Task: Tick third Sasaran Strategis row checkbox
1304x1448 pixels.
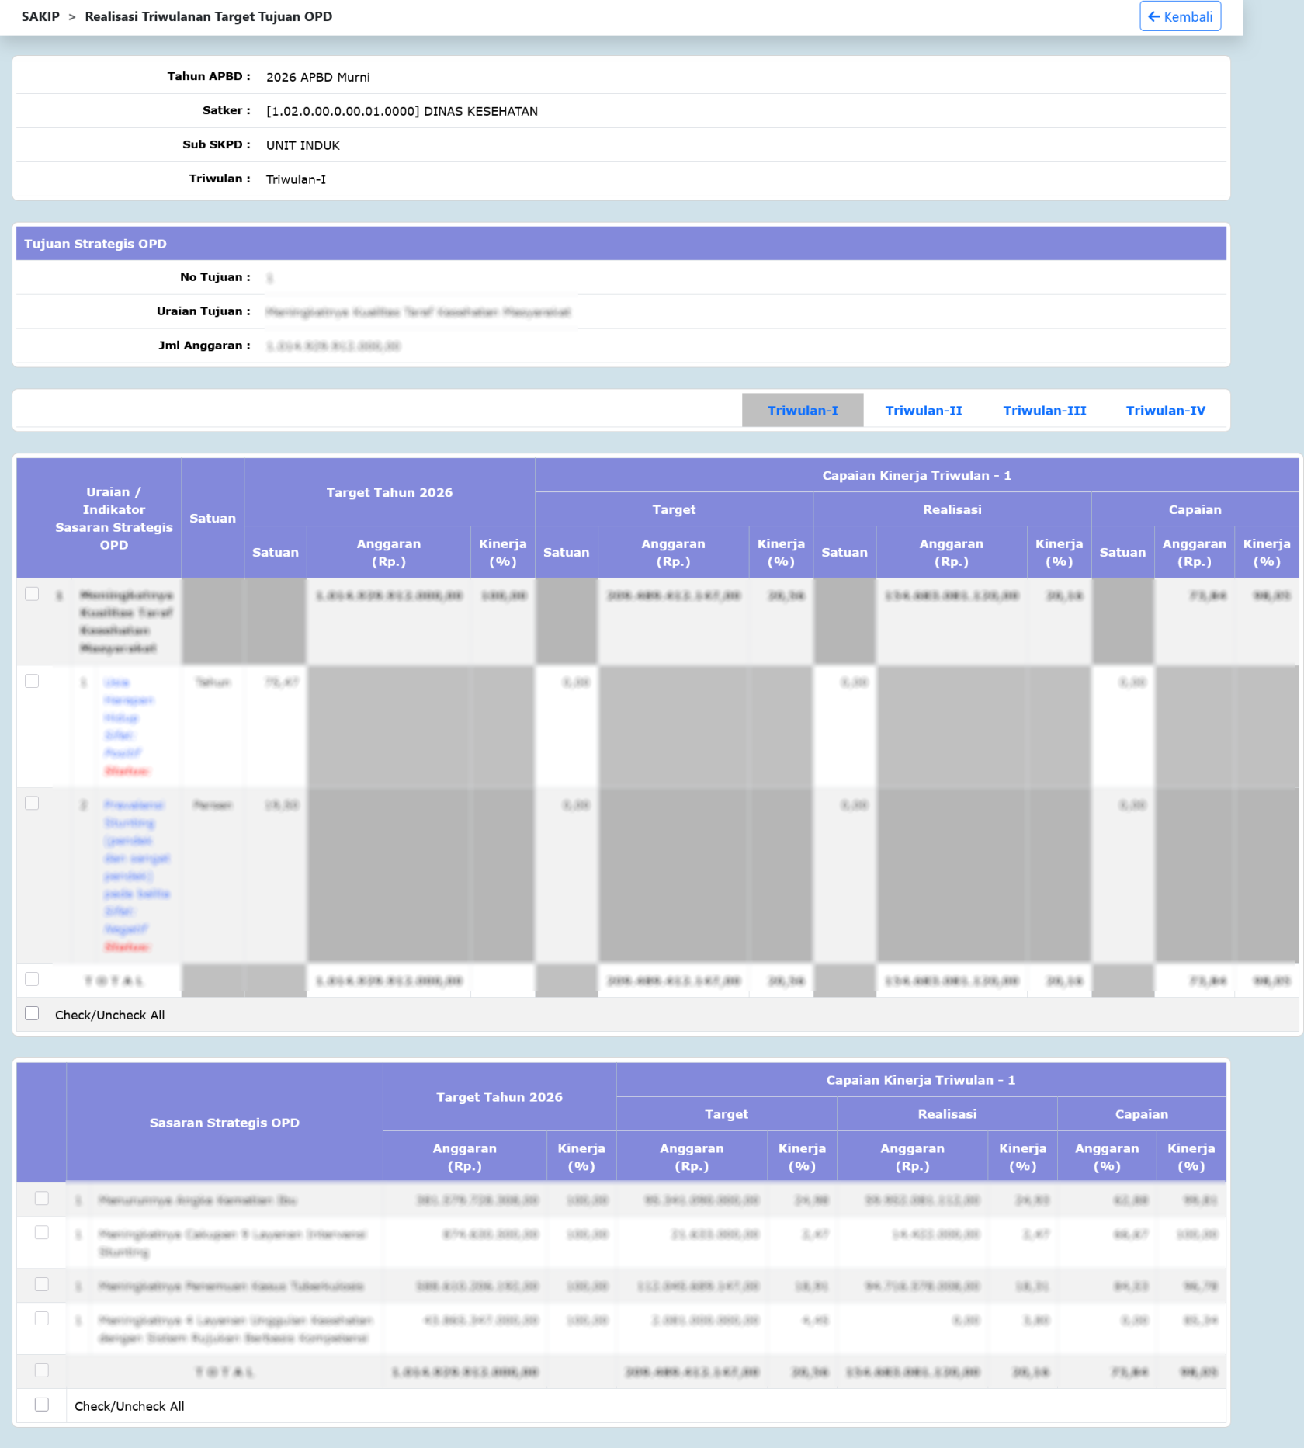Action: tap(42, 1285)
